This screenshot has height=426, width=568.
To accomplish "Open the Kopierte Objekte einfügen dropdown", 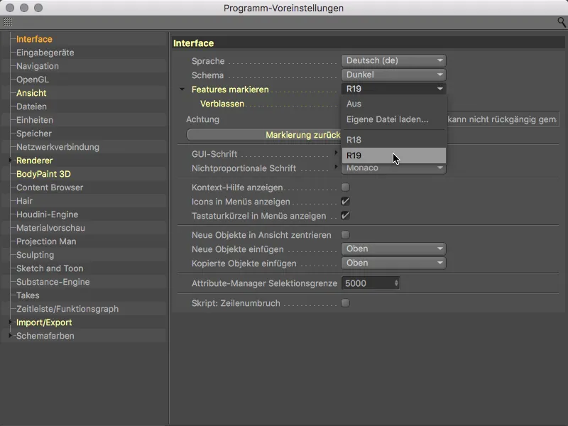I will (x=393, y=263).
